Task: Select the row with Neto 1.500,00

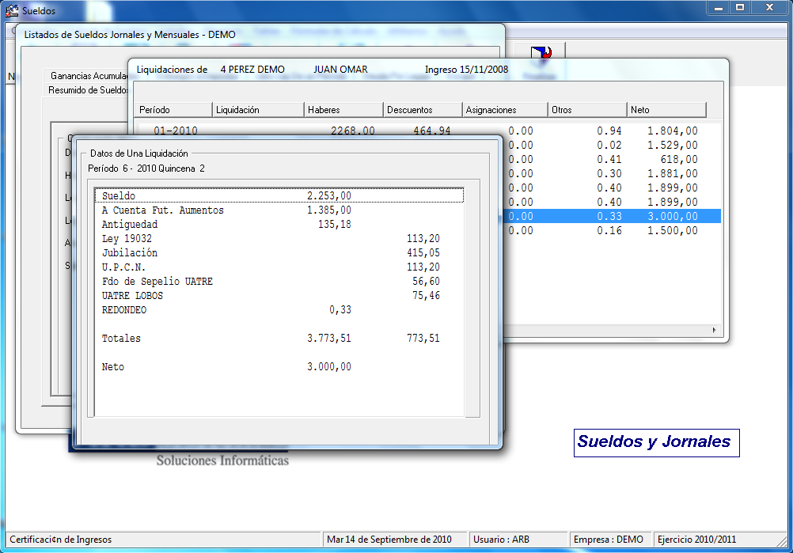Action: (x=612, y=230)
